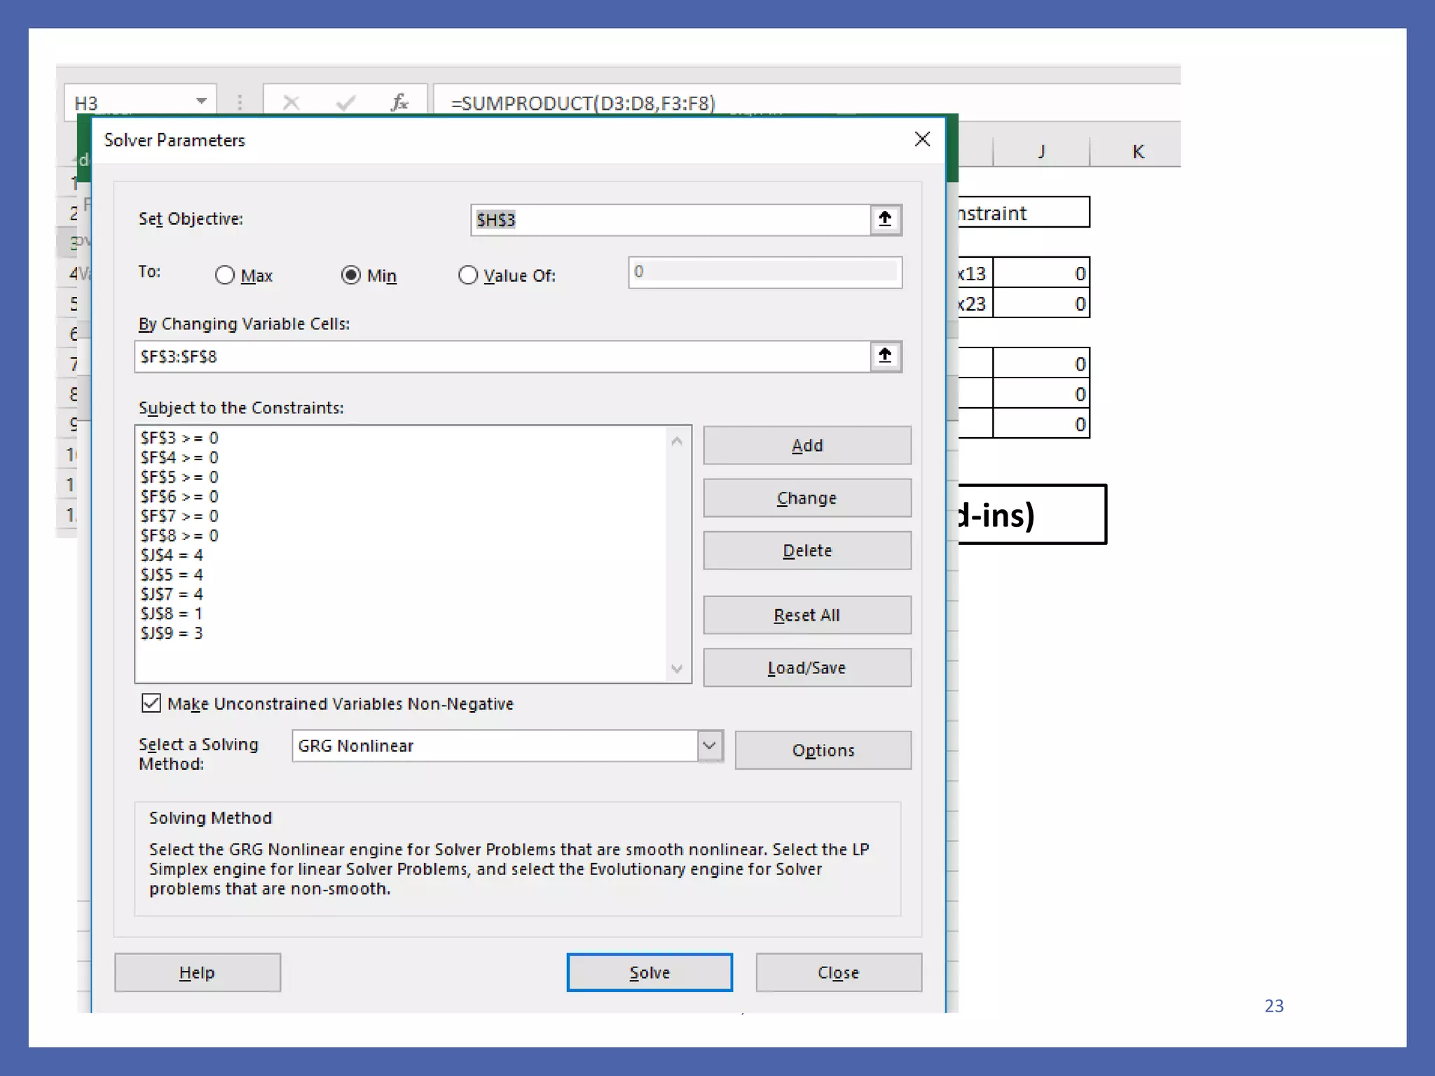The image size is (1435, 1076).
Task: Click the Add constraint button
Action: tap(807, 446)
